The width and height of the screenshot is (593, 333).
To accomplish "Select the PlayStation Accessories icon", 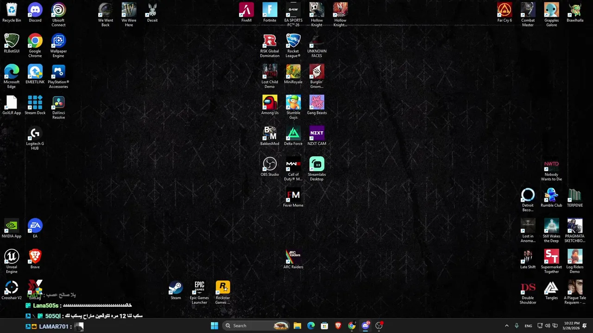I will (x=58, y=77).
